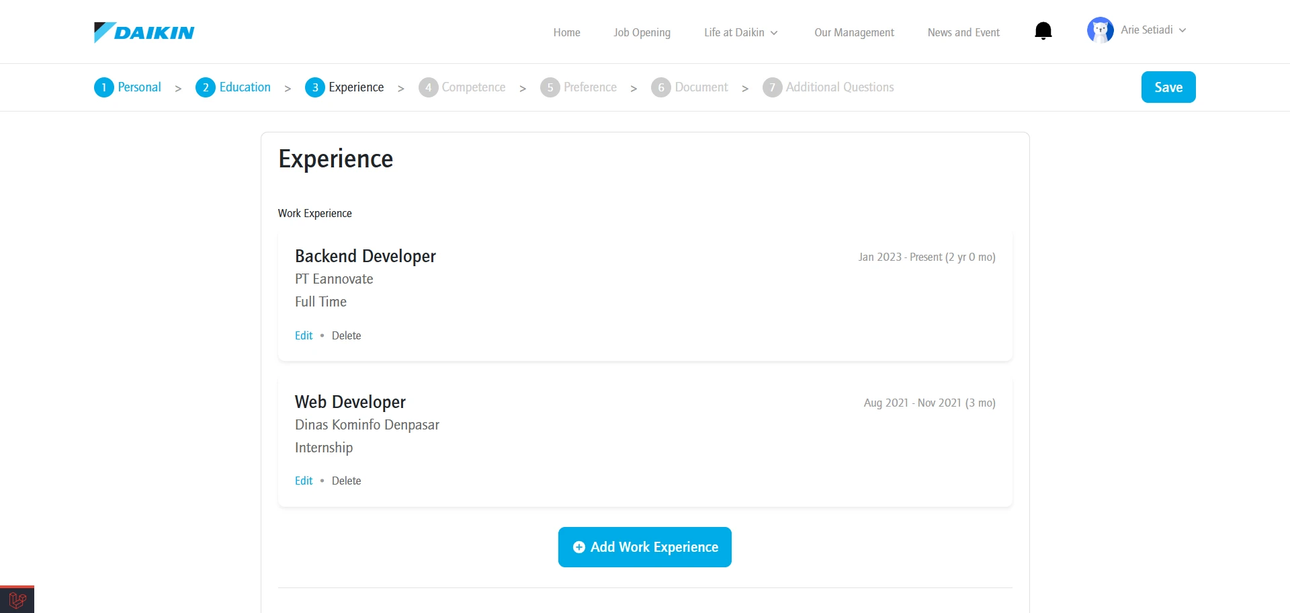Open the notifications bell
This screenshot has width=1290, height=613.
[x=1043, y=30]
